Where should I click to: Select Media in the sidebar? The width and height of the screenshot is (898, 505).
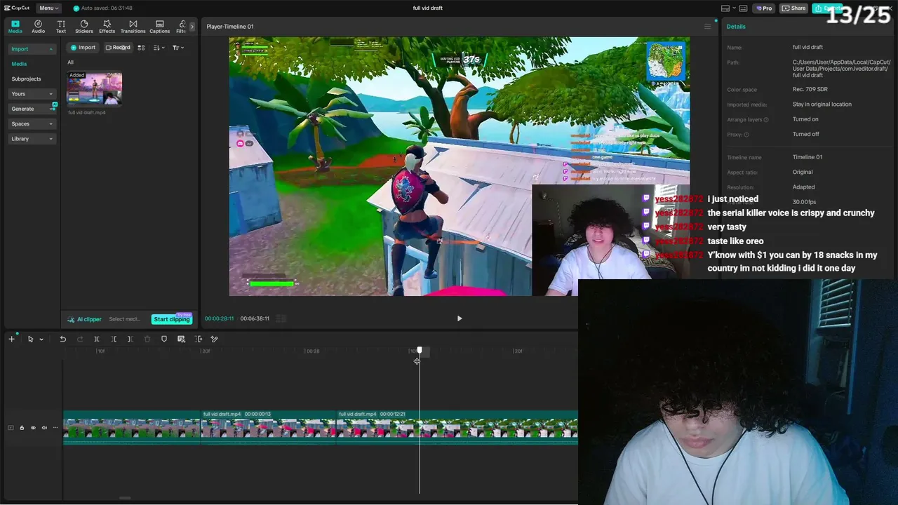point(19,64)
